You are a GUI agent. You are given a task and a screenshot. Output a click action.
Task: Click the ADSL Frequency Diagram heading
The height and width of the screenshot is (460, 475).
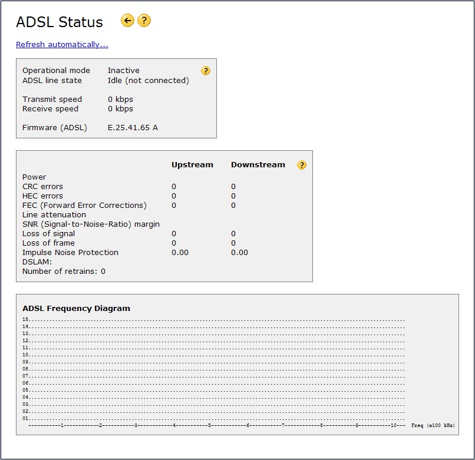pos(76,309)
